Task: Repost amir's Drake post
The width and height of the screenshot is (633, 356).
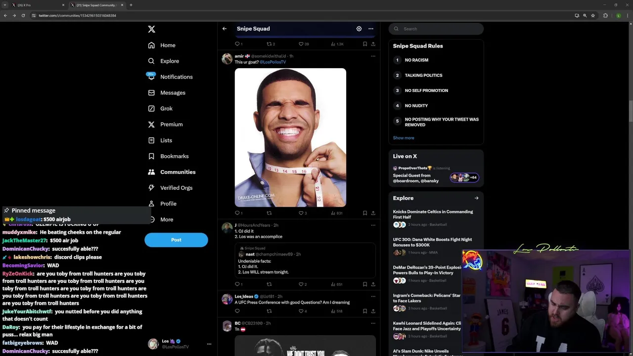Action: (269, 213)
